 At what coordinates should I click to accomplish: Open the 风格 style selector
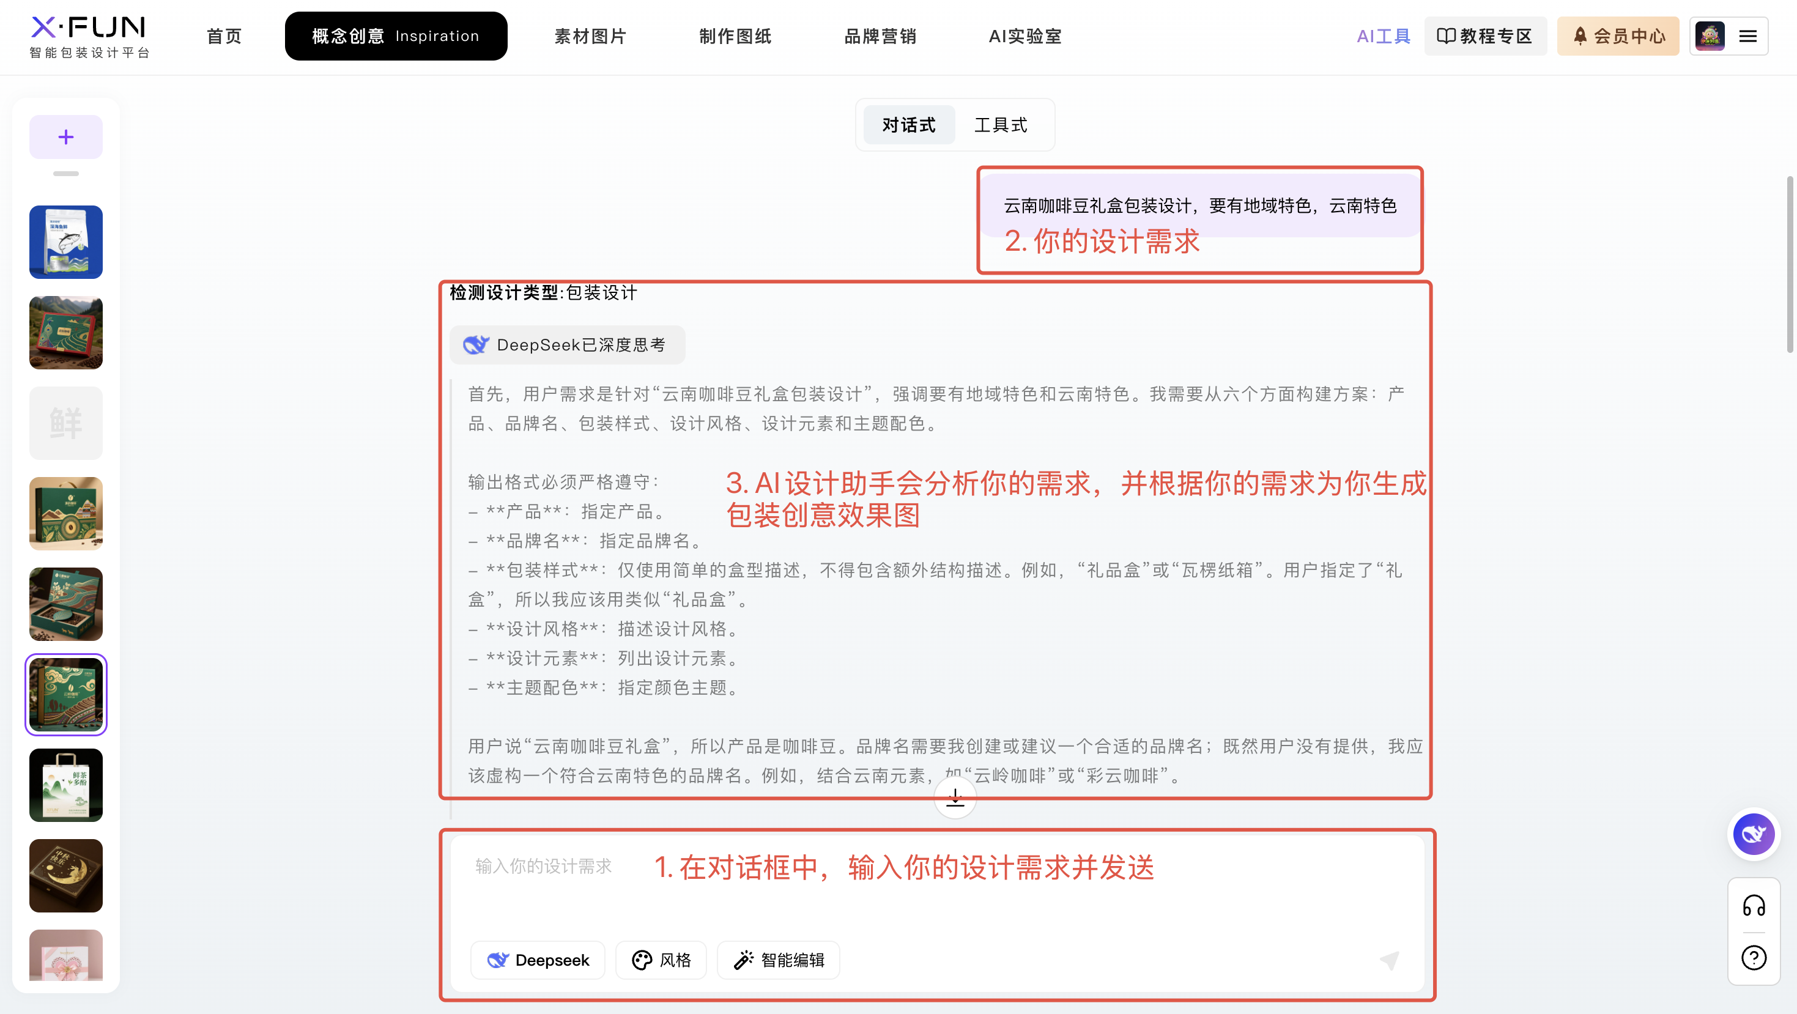[x=661, y=960]
